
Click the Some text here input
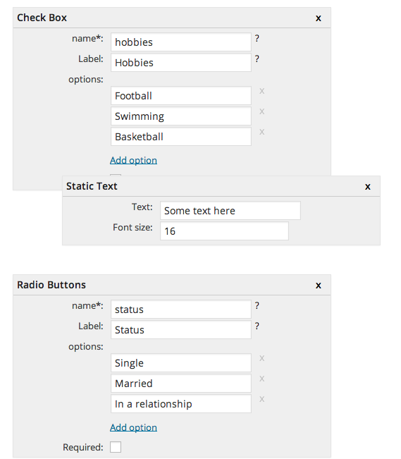pyautogui.click(x=230, y=211)
